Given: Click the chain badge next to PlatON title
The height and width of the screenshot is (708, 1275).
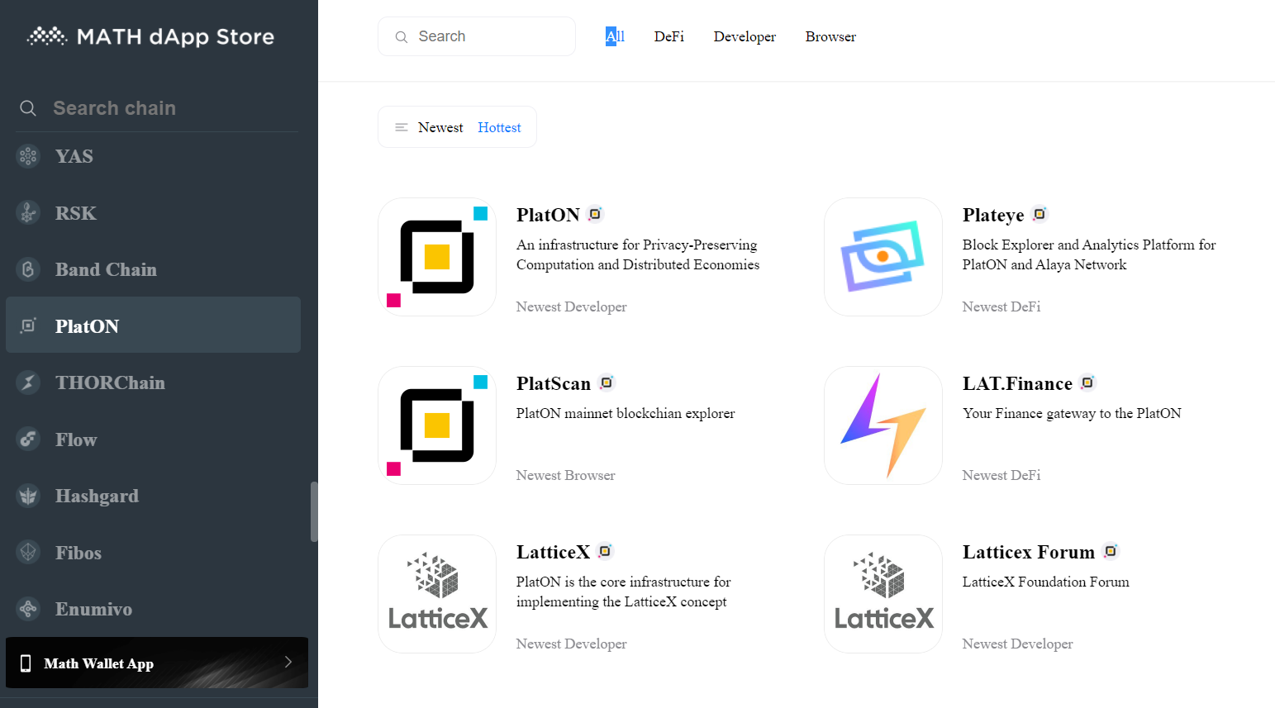Looking at the screenshot, I should coord(595,214).
